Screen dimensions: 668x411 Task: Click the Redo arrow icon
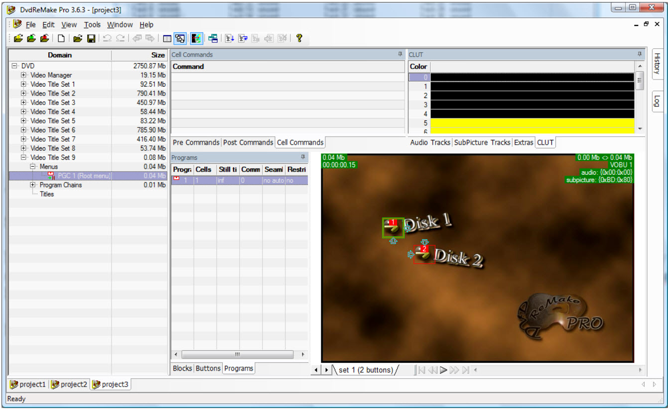(120, 38)
